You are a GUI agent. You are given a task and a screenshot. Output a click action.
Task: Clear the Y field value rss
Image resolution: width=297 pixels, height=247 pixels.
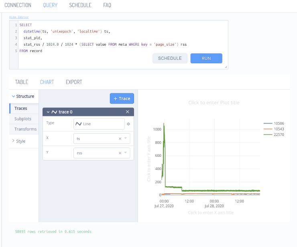click(x=120, y=153)
